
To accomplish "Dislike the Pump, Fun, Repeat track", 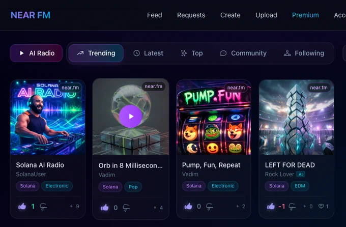I will (210, 207).
